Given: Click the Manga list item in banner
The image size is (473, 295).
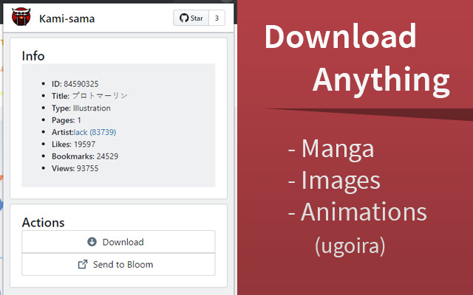Looking at the screenshot, I should 331,148.
